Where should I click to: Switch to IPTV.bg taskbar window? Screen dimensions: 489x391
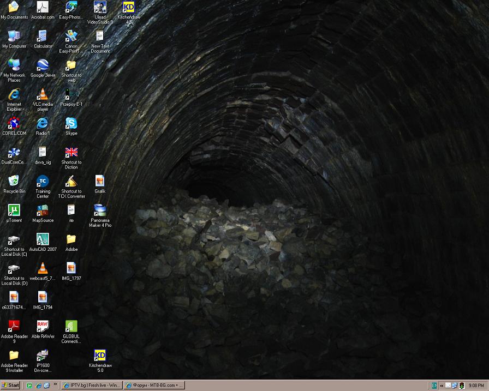[92, 386]
